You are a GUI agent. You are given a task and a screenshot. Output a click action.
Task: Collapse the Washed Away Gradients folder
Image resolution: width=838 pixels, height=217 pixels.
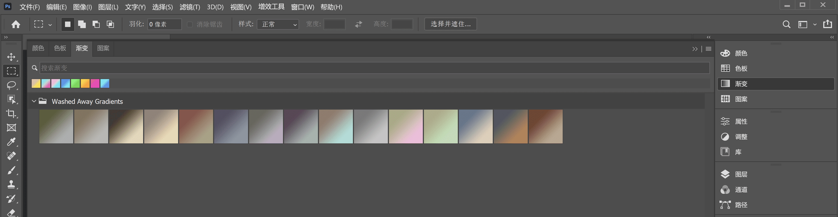(x=34, y=101)
